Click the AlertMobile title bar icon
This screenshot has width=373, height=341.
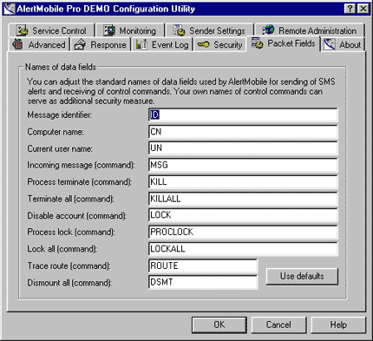click(10, 9)
